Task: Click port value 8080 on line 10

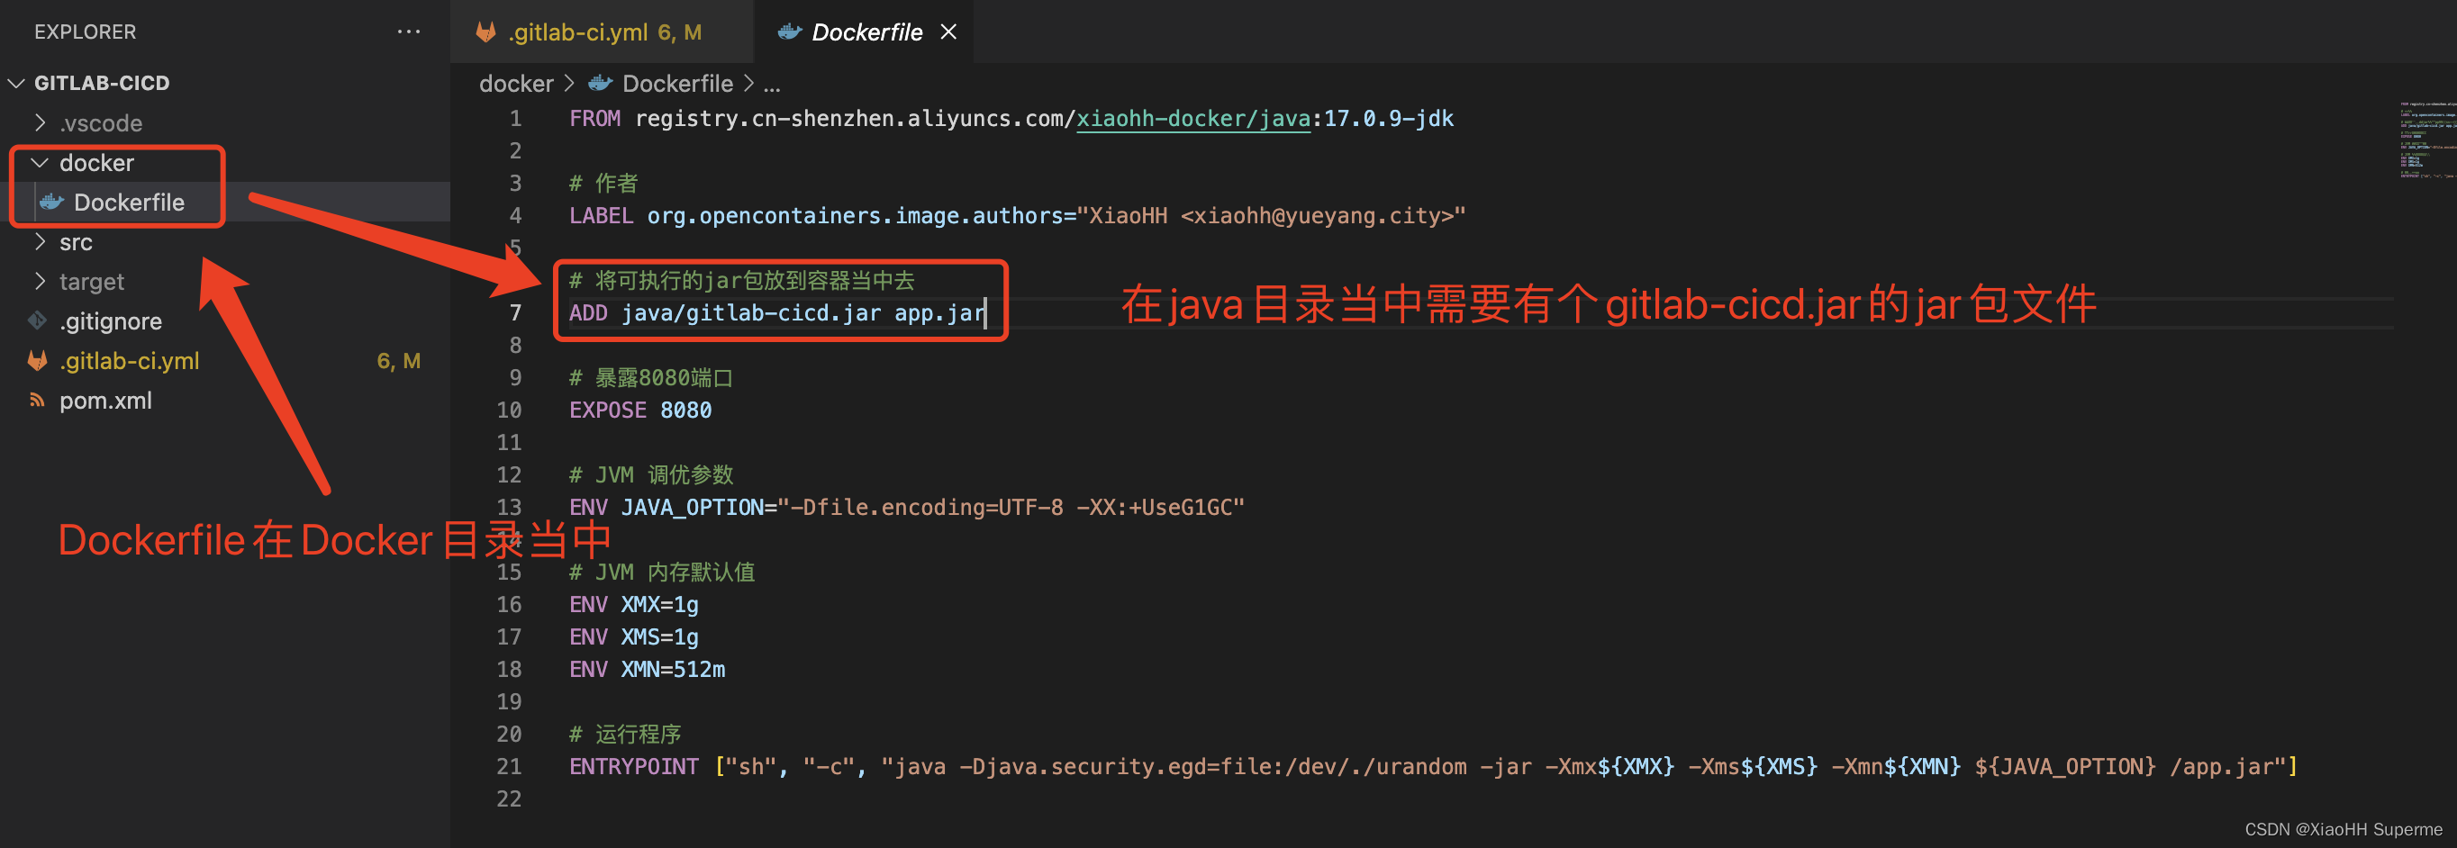Action: (x=685, y=410)
